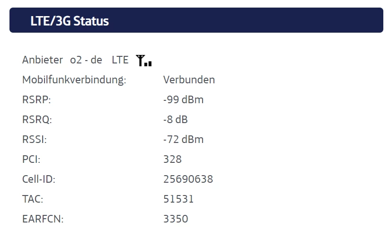Click the RSRQ label

click(37, 120)
